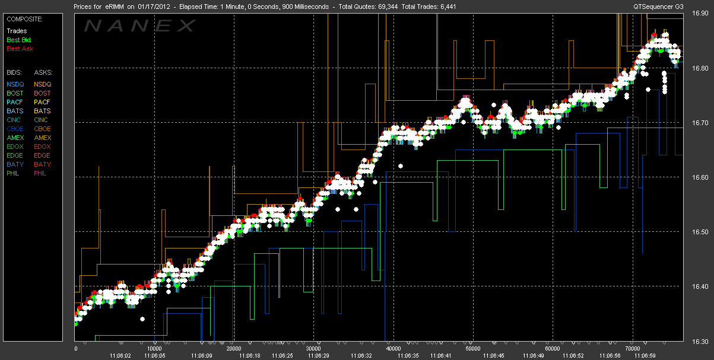Select AMEX in the ASKS column
Screen dimensions: 714x360
[43, 138]
